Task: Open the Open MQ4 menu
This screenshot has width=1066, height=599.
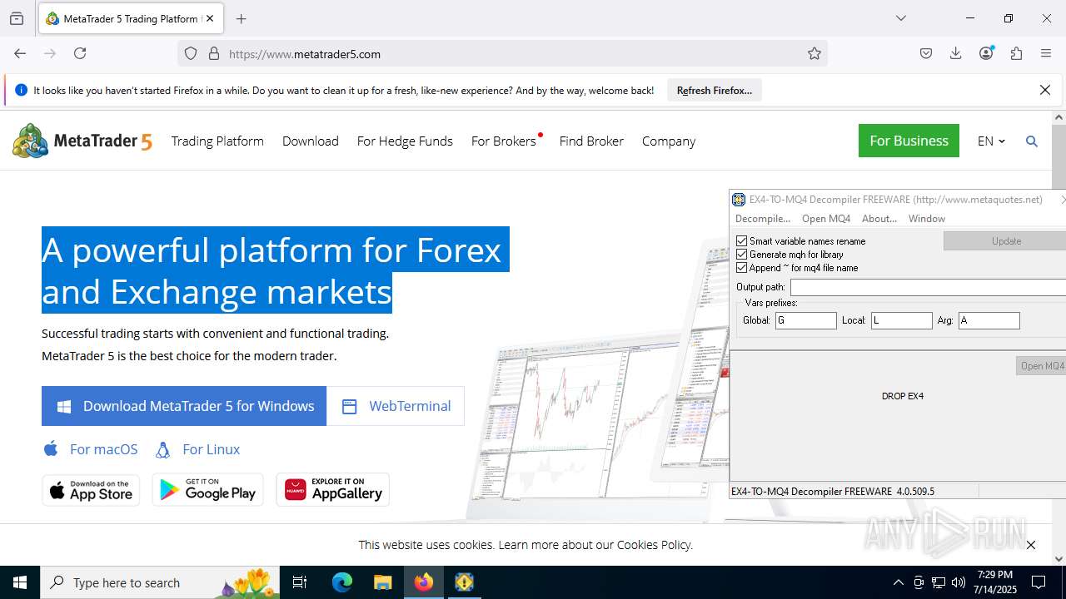Action: point(826,219)
